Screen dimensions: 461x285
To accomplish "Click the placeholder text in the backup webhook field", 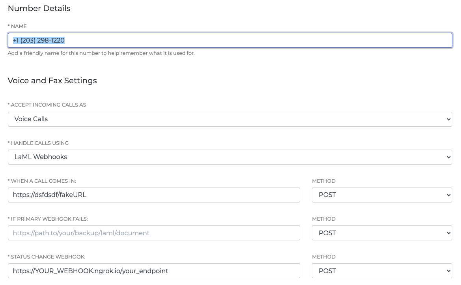I will coord(81,232).
